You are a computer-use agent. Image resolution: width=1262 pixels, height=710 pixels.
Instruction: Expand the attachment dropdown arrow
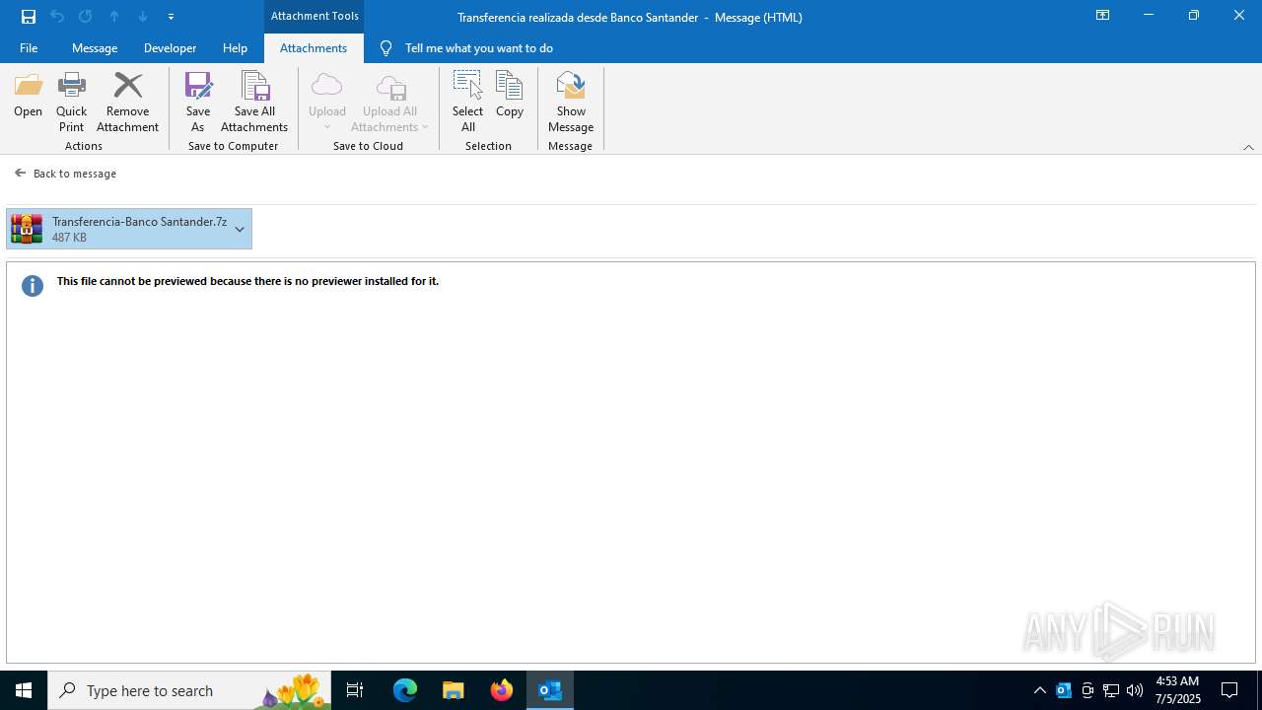tap(240, 229)
